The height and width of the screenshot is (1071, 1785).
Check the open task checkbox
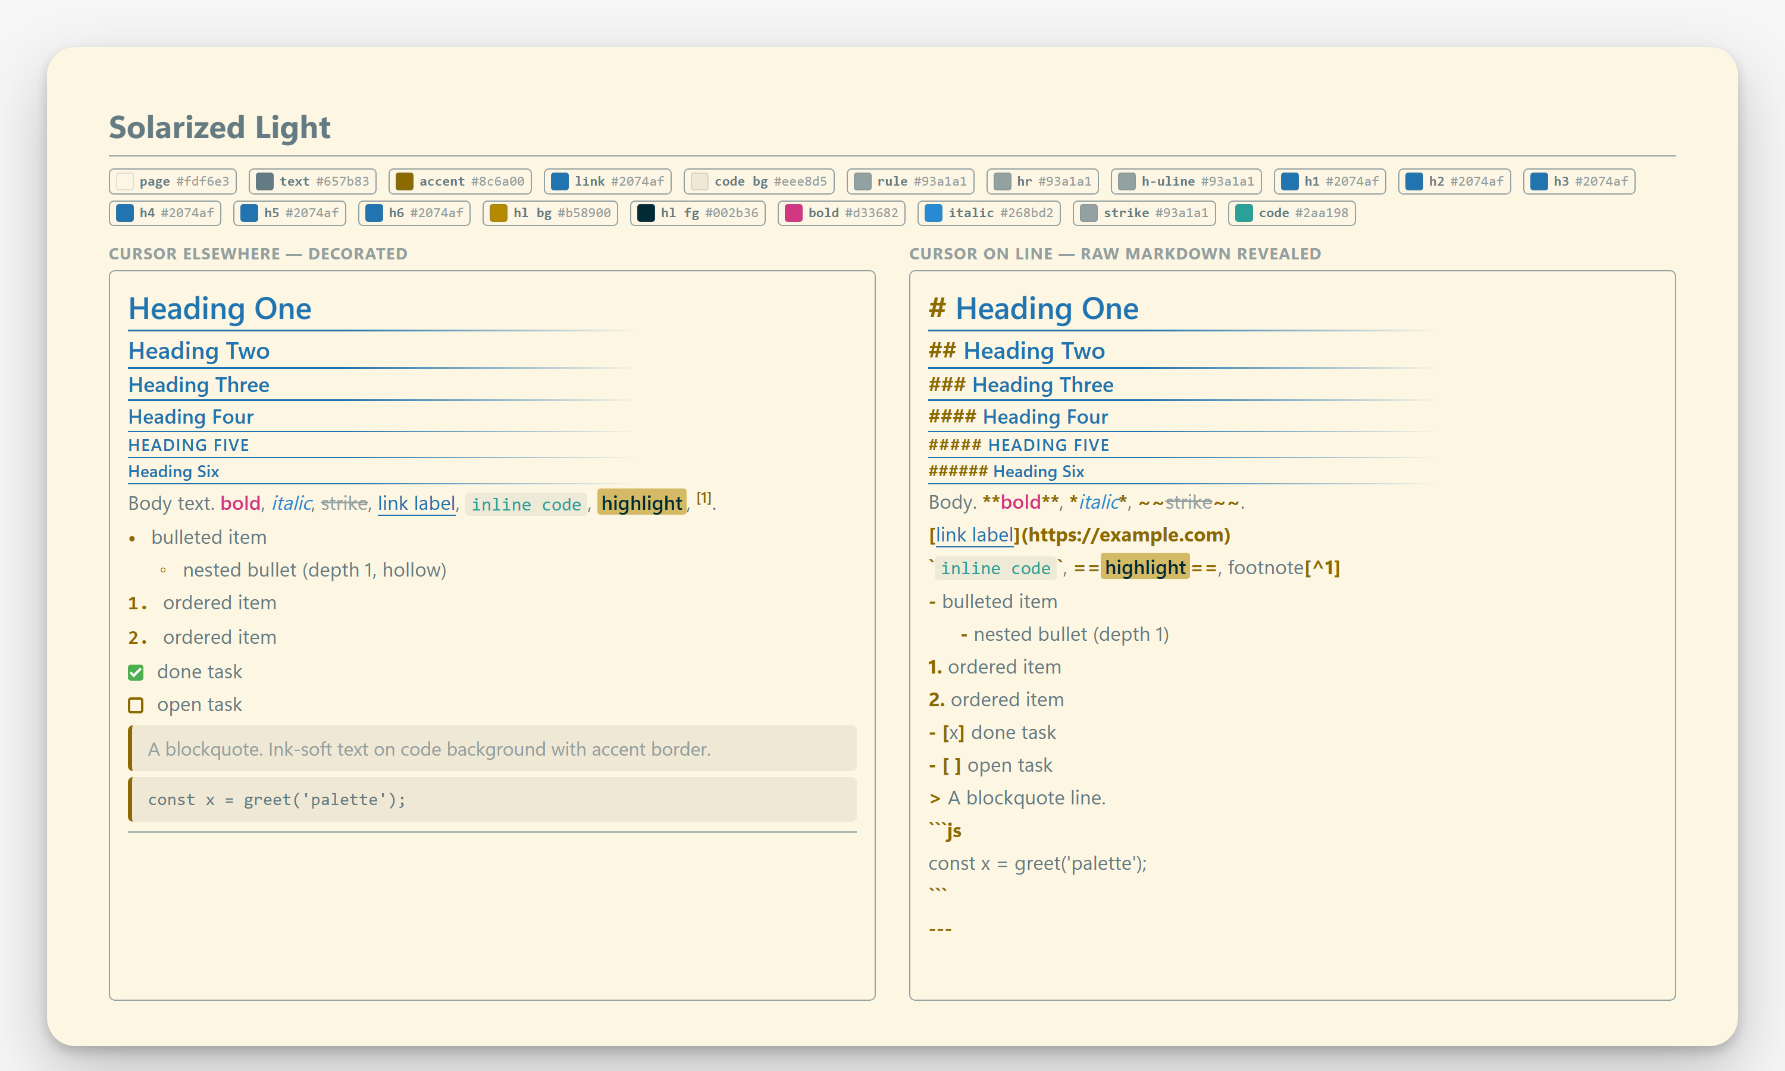coord(136,705)
